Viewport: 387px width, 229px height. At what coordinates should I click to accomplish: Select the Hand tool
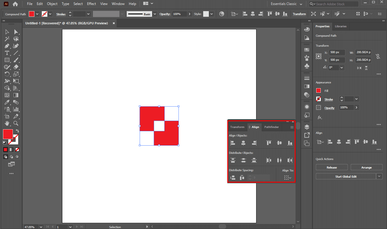pyautogui.click(x=7, y=123)
